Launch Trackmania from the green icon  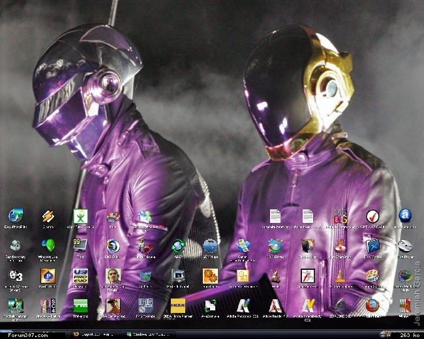click(x=80, y=306)
